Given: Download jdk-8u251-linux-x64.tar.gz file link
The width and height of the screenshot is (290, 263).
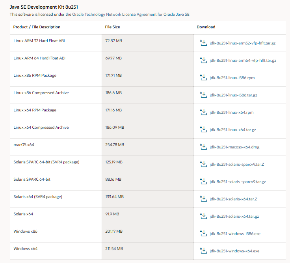Looking at the screenshot, I should click(232, 130).
